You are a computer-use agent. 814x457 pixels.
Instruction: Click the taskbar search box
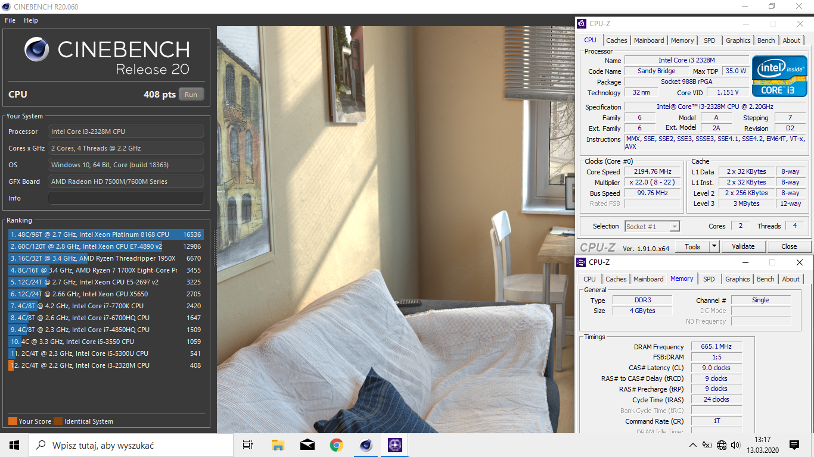(x=131, y=445)
